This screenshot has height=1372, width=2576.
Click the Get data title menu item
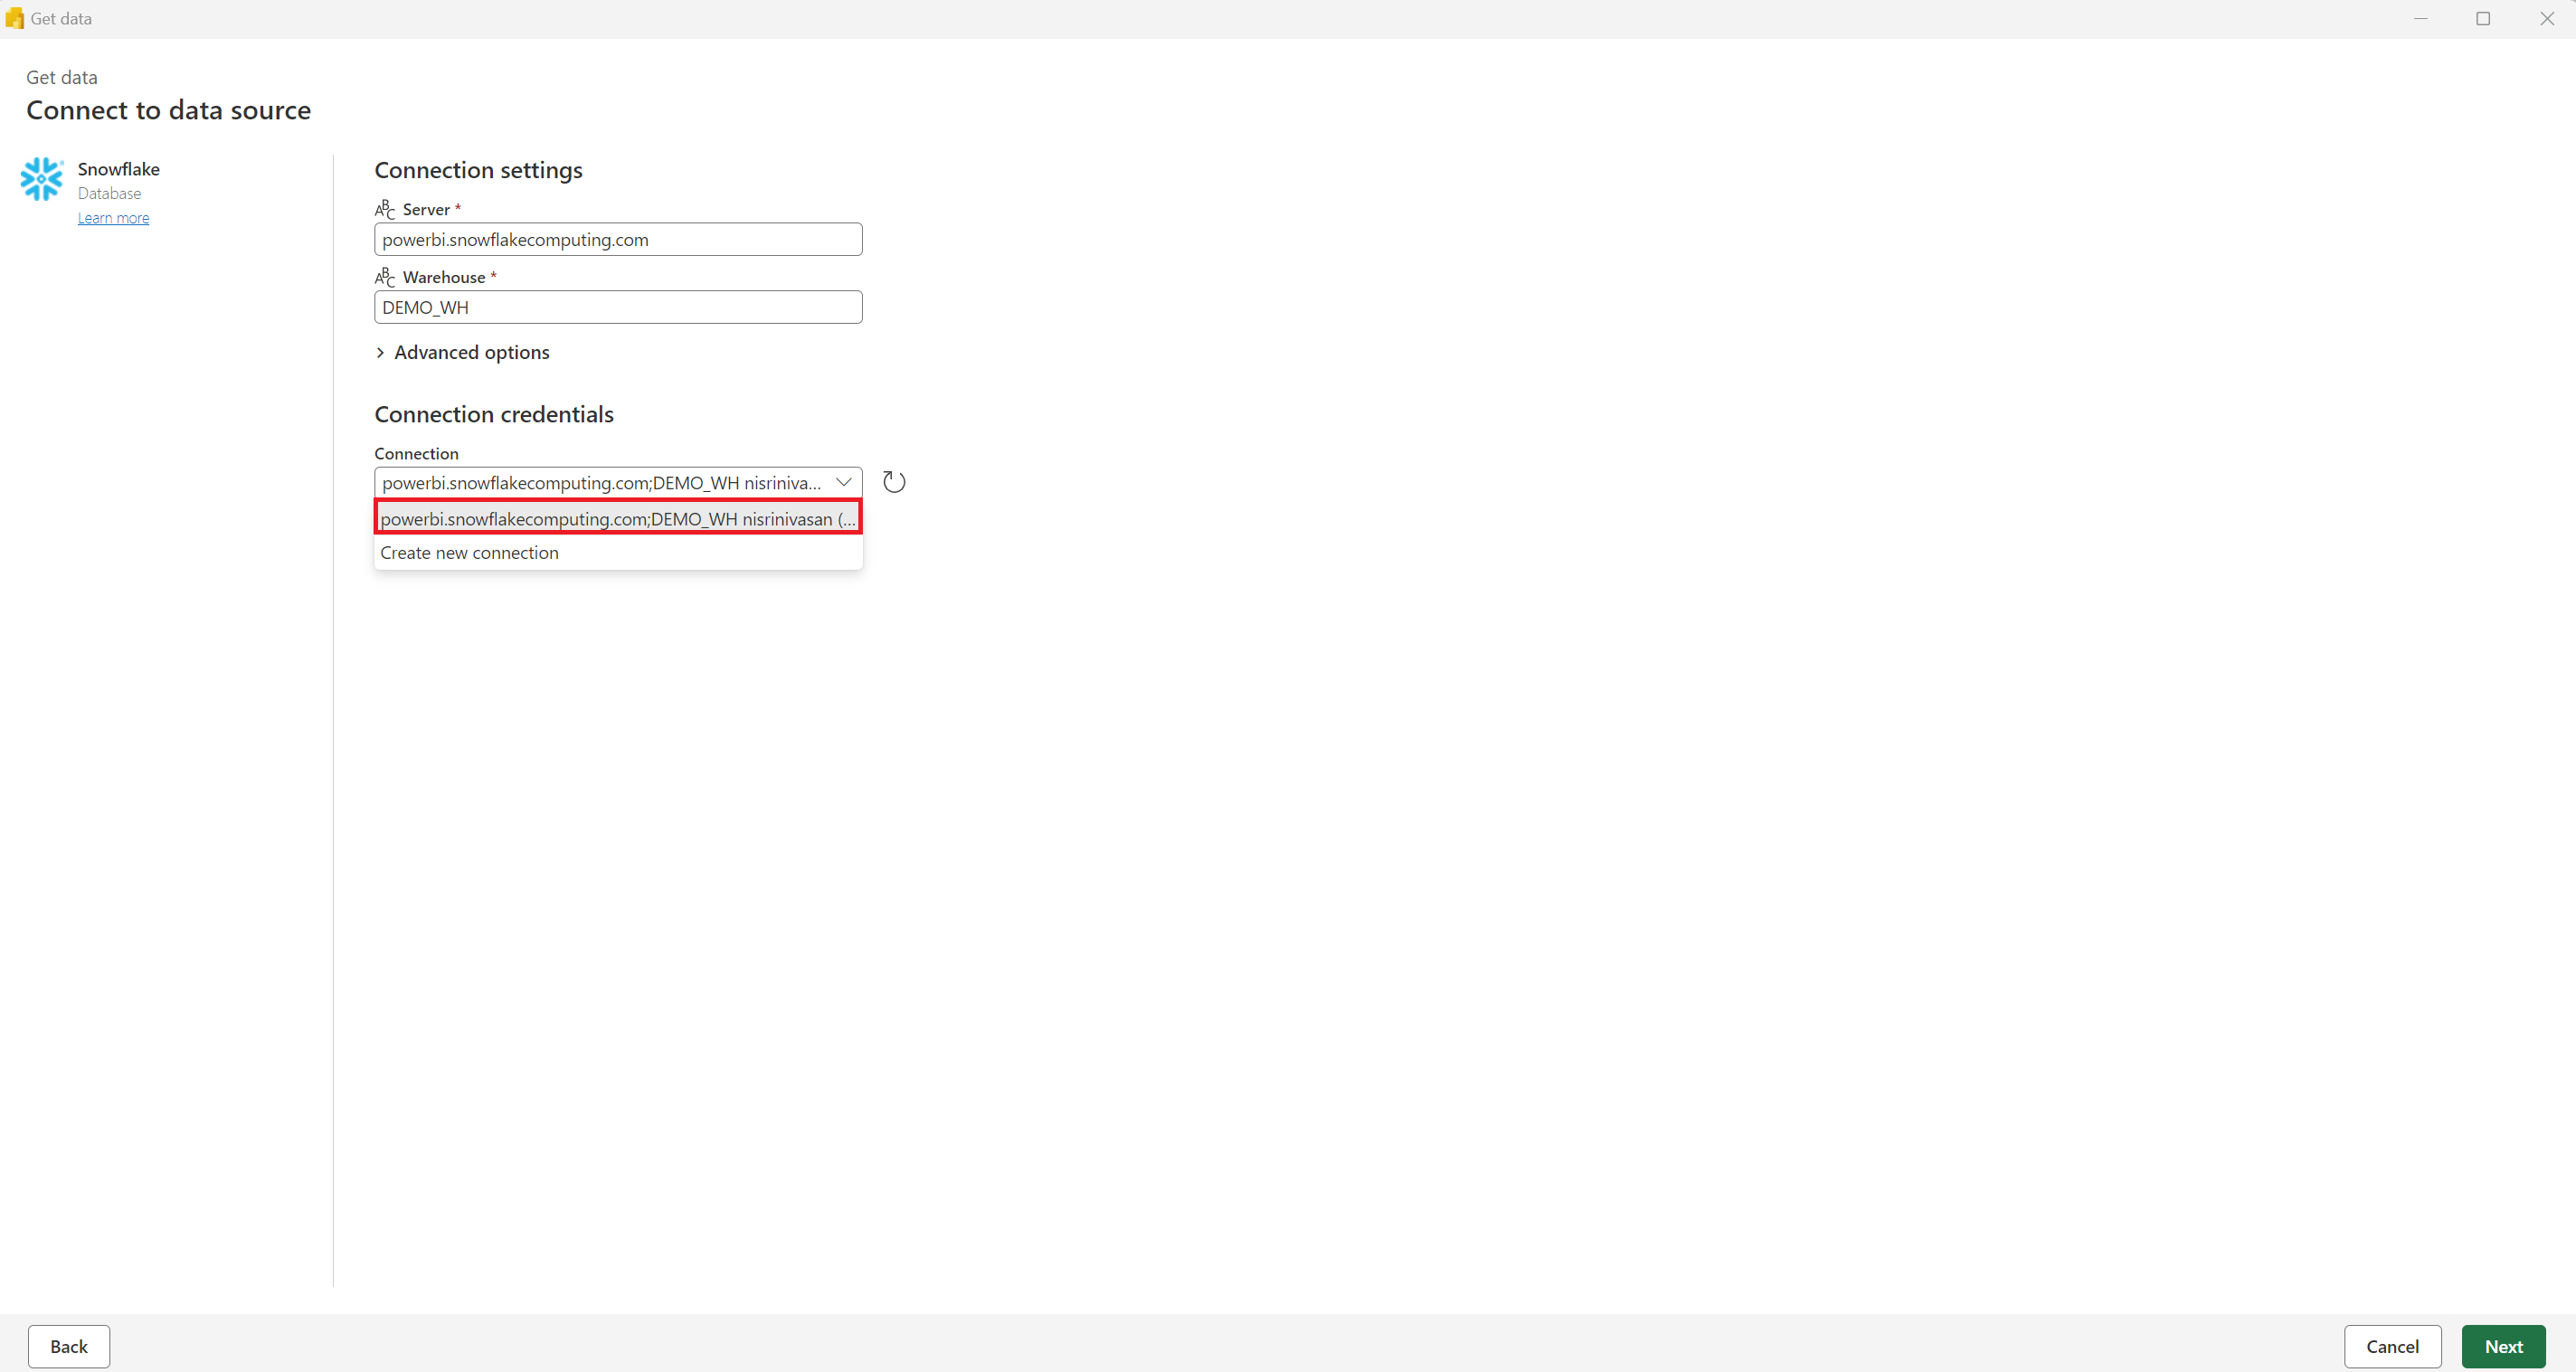coord(60,17)
